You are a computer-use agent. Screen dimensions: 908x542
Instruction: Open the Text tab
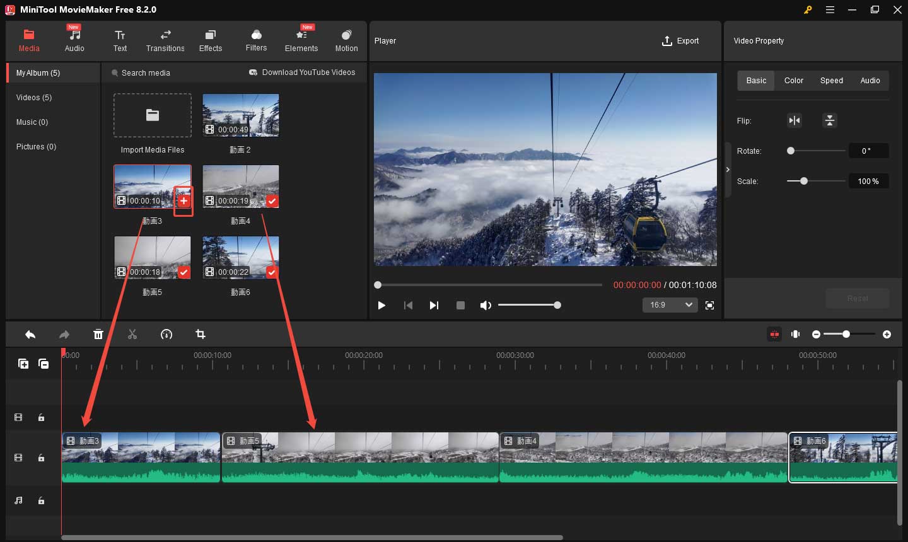pos(120,40)
